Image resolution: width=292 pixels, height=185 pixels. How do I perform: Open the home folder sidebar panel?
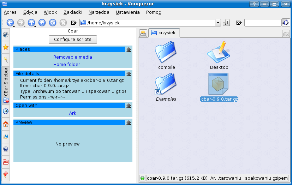click(x=6, y=124)
